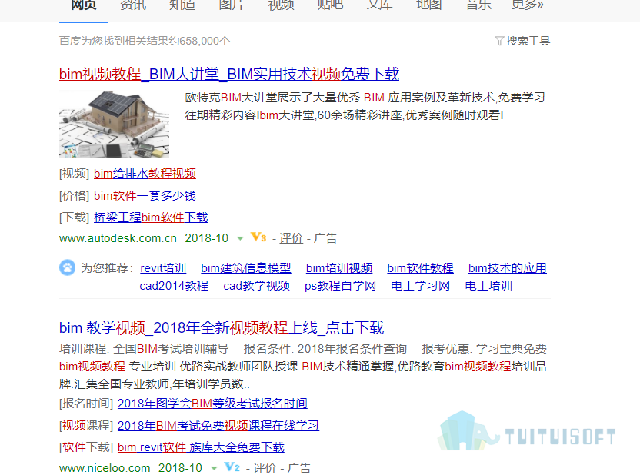Image resolution: width=640 pixels, height=475 pixels.
Task: Click the Baidu paw recommendation icon
Action: coord(68,268)
